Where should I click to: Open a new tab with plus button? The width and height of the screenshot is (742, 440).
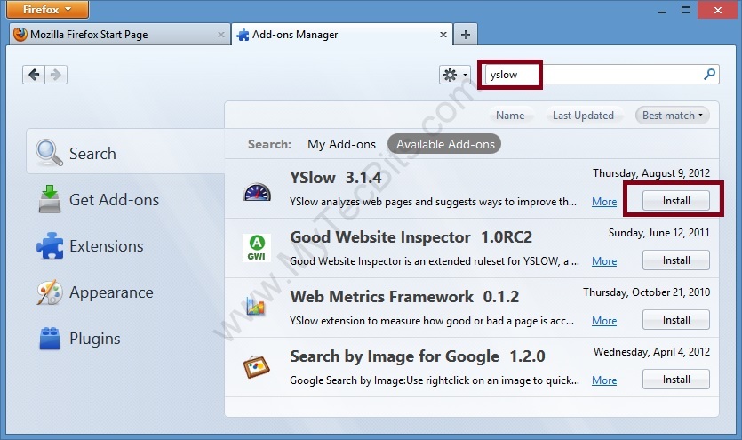point(466,35)
